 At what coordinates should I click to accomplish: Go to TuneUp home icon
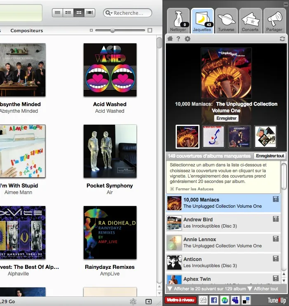170,39
